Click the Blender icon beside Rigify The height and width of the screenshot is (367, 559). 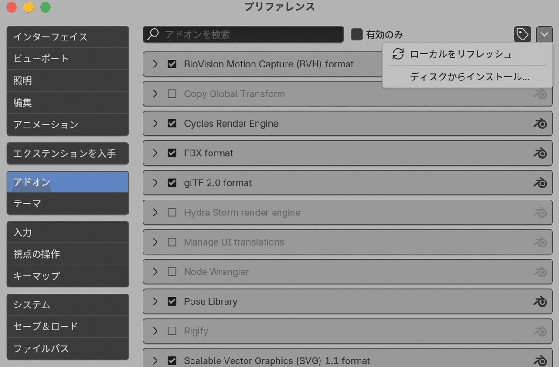tap(540, 331)
